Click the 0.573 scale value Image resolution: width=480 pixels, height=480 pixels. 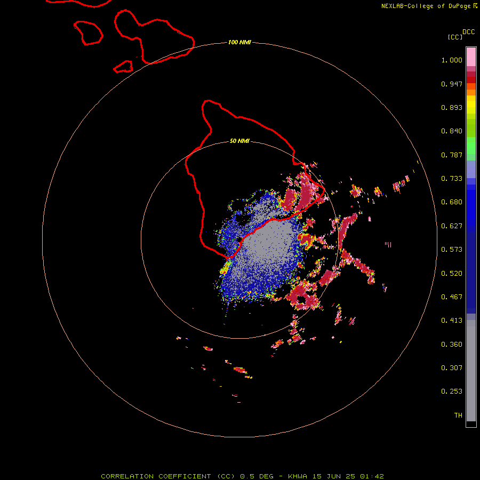(x=452, y=250)
